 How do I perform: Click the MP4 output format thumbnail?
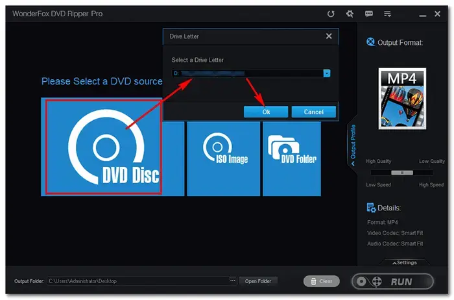402,99
